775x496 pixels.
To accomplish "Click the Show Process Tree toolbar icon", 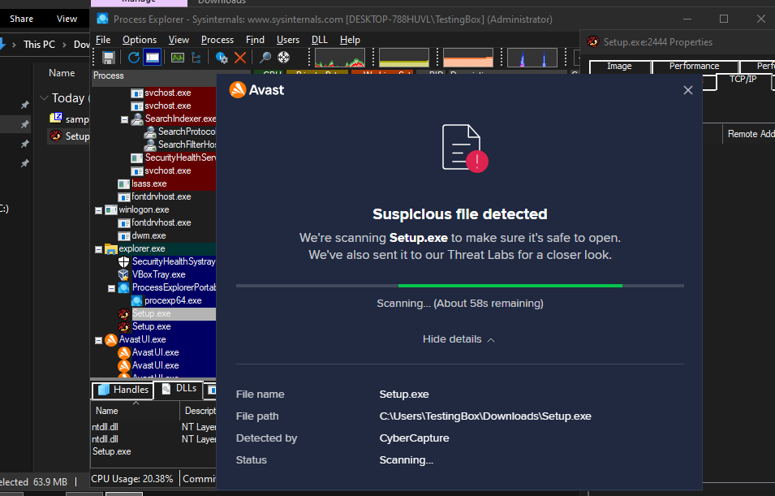I will point(196,58).
